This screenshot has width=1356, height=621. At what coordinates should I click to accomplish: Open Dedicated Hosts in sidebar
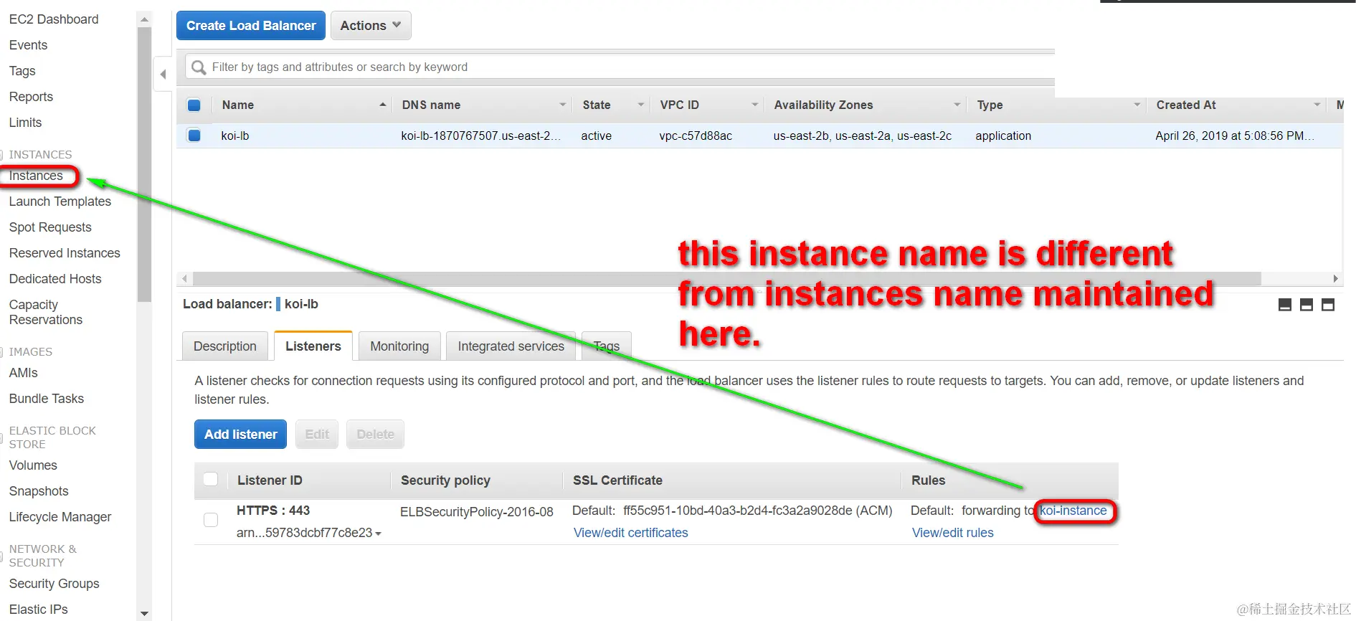coord(55,279)
